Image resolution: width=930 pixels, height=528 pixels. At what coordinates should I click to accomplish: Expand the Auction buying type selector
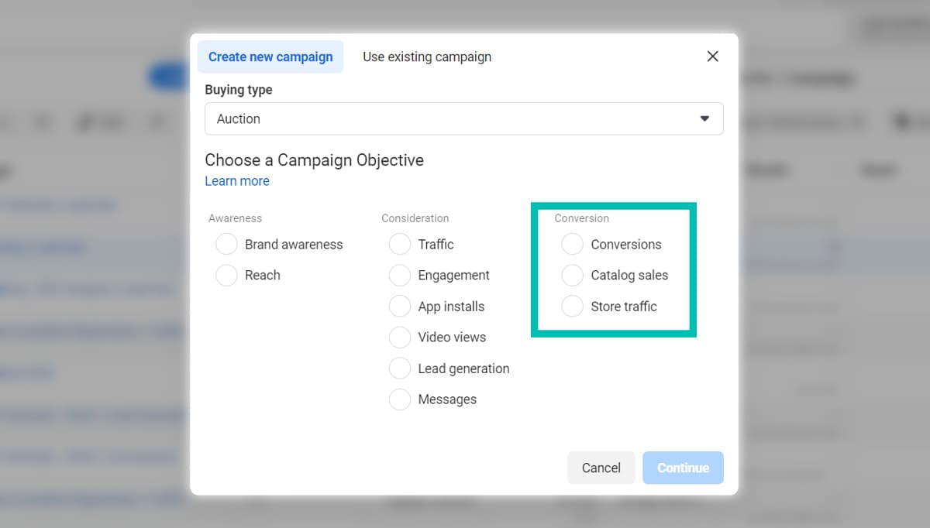(x=704, y=118)
